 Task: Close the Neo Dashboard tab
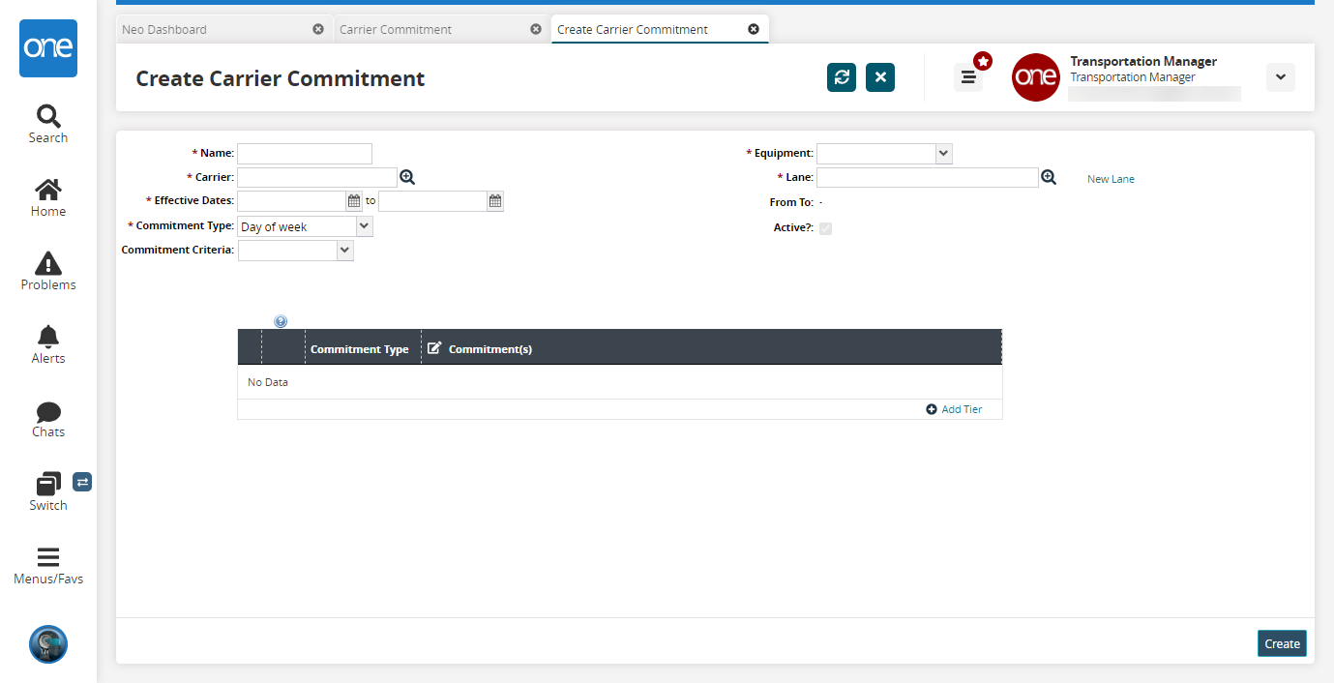click(318, 29)
